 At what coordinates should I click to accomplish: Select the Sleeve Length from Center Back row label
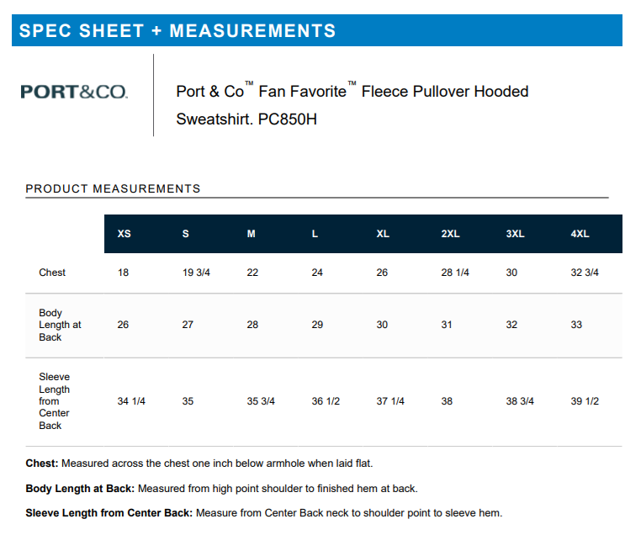55,401
